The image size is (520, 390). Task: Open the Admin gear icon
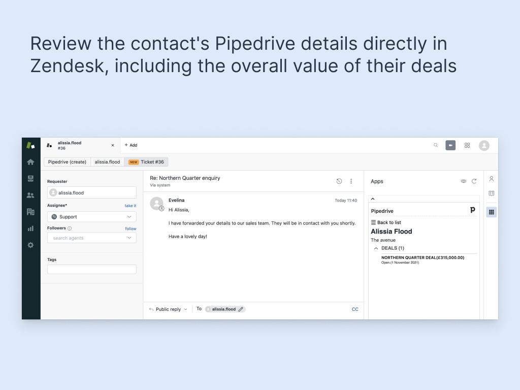[30, 245]
